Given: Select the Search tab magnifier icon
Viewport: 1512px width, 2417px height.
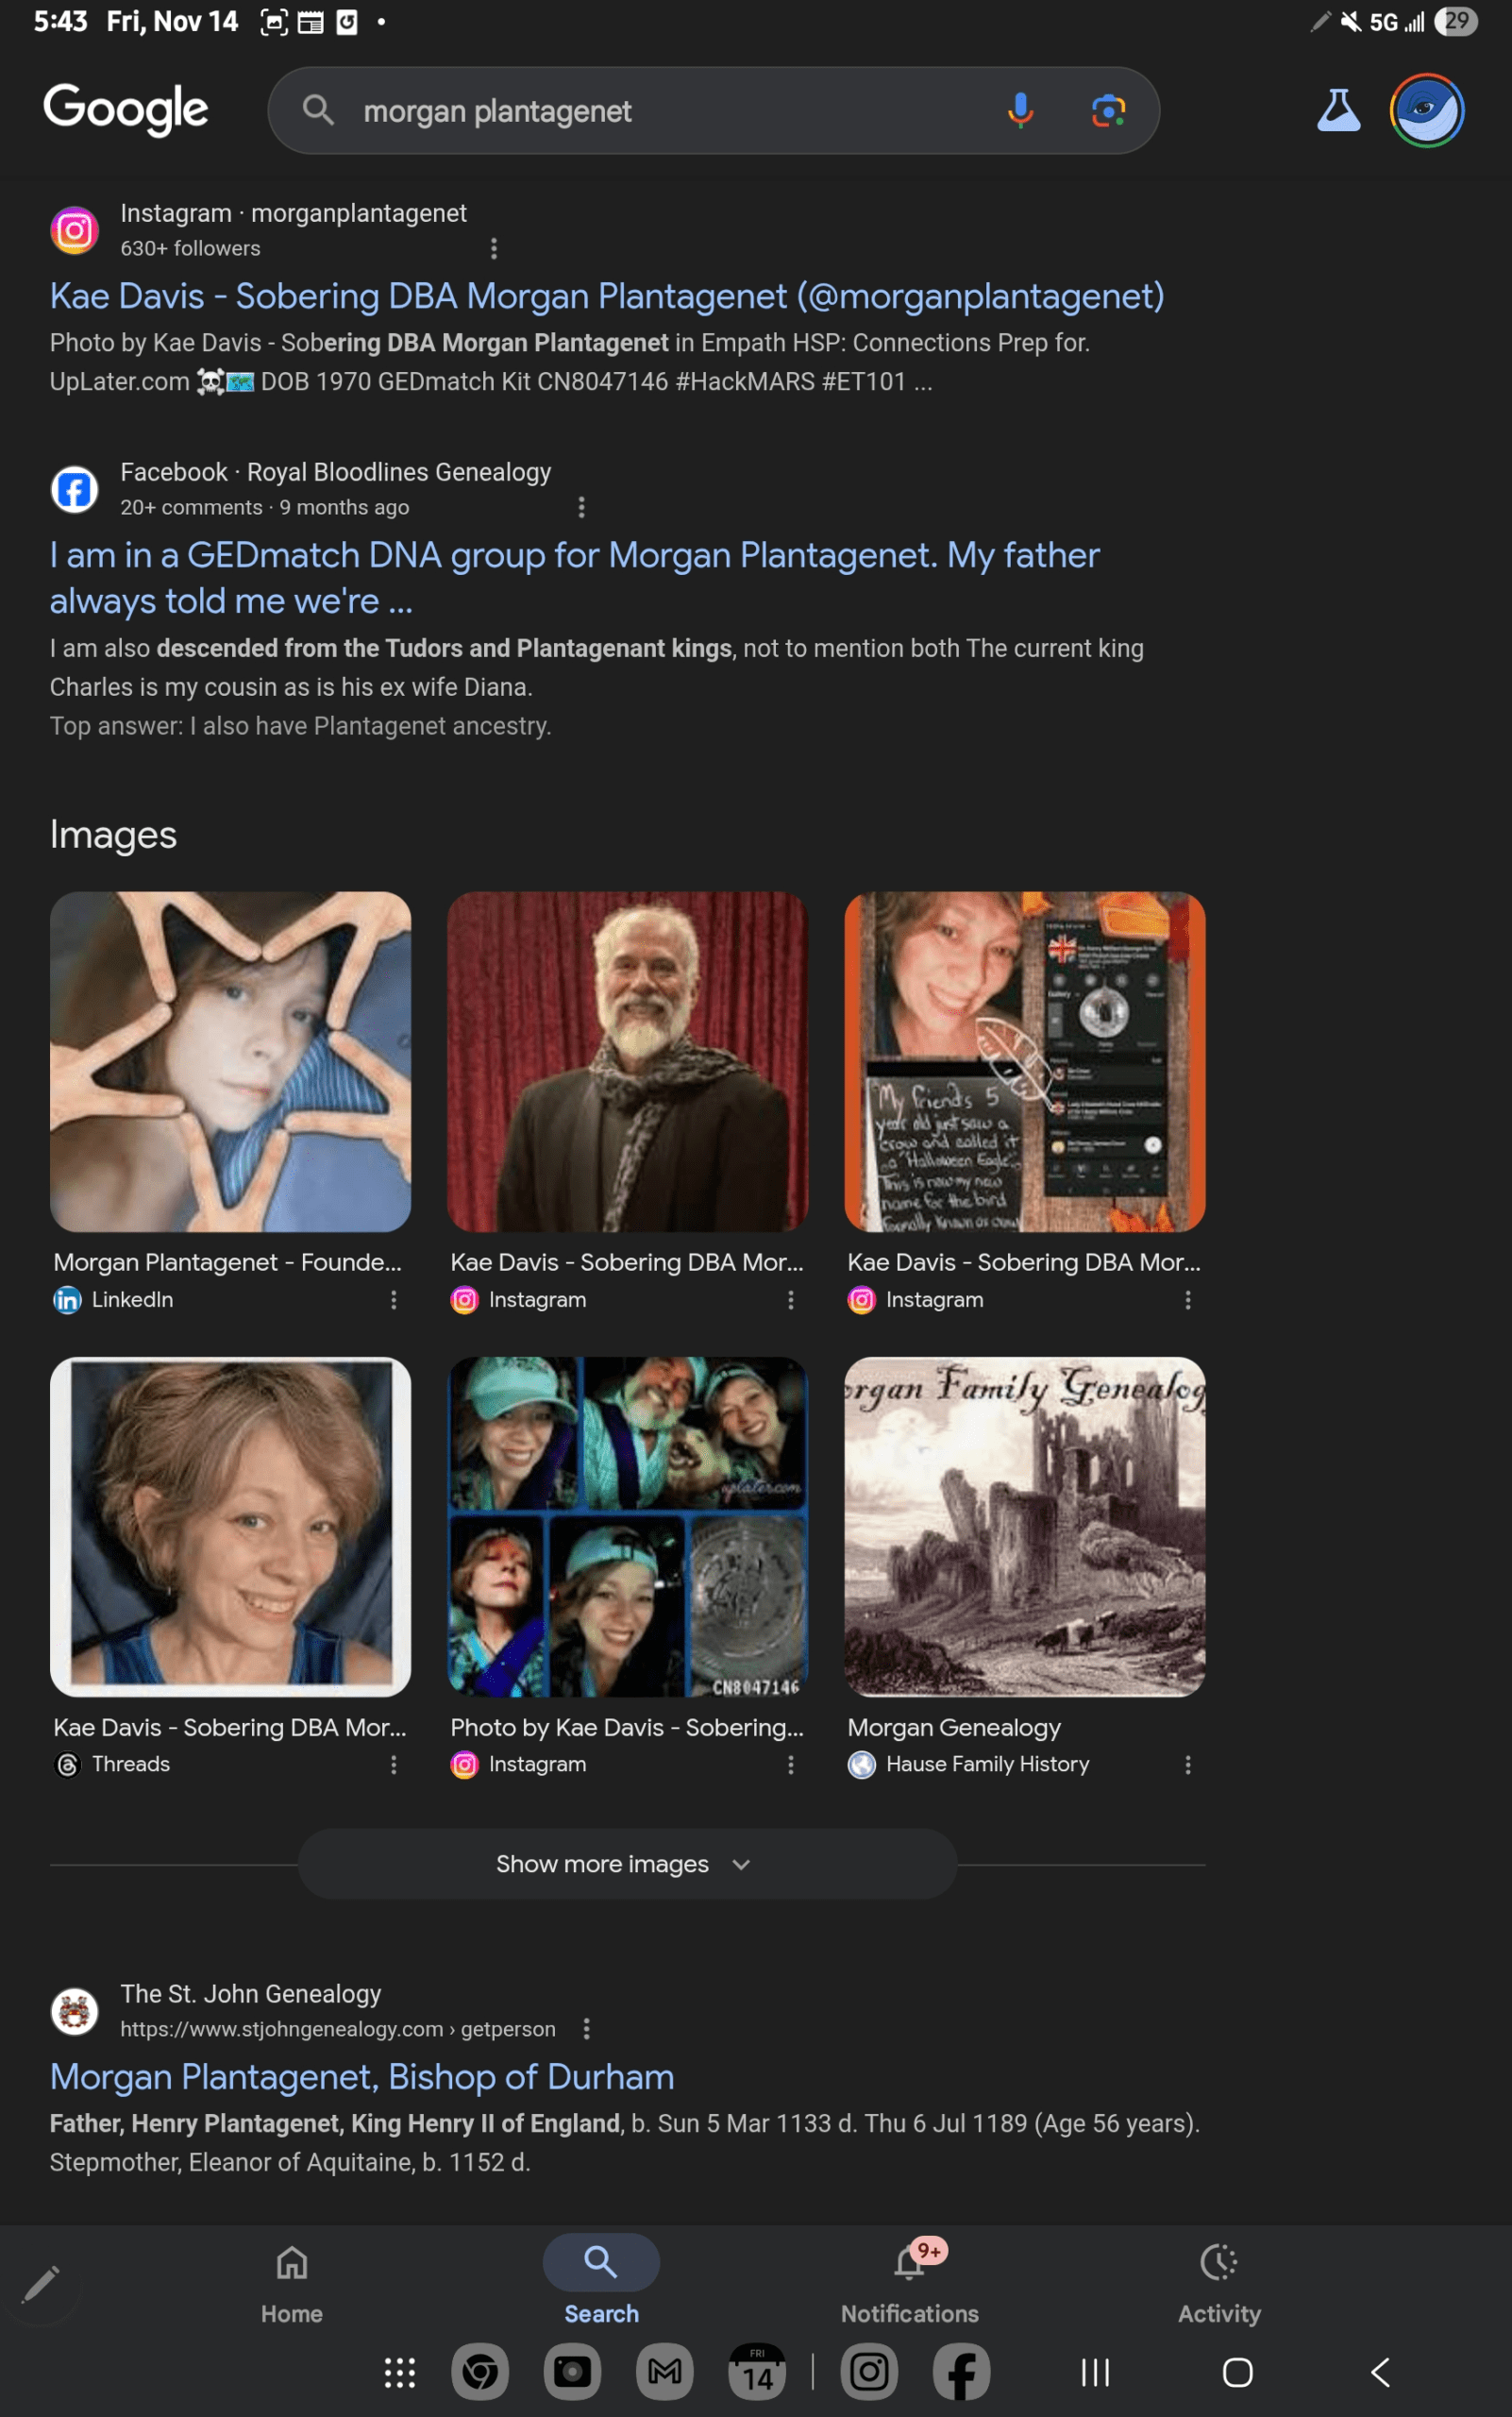Looking at the screenshot, I should coord(599,2261).
